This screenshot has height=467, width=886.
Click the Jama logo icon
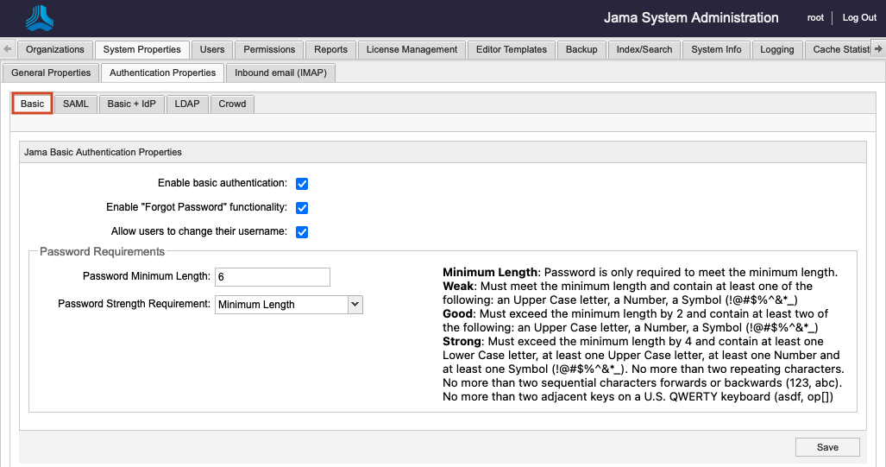(40, 18)
